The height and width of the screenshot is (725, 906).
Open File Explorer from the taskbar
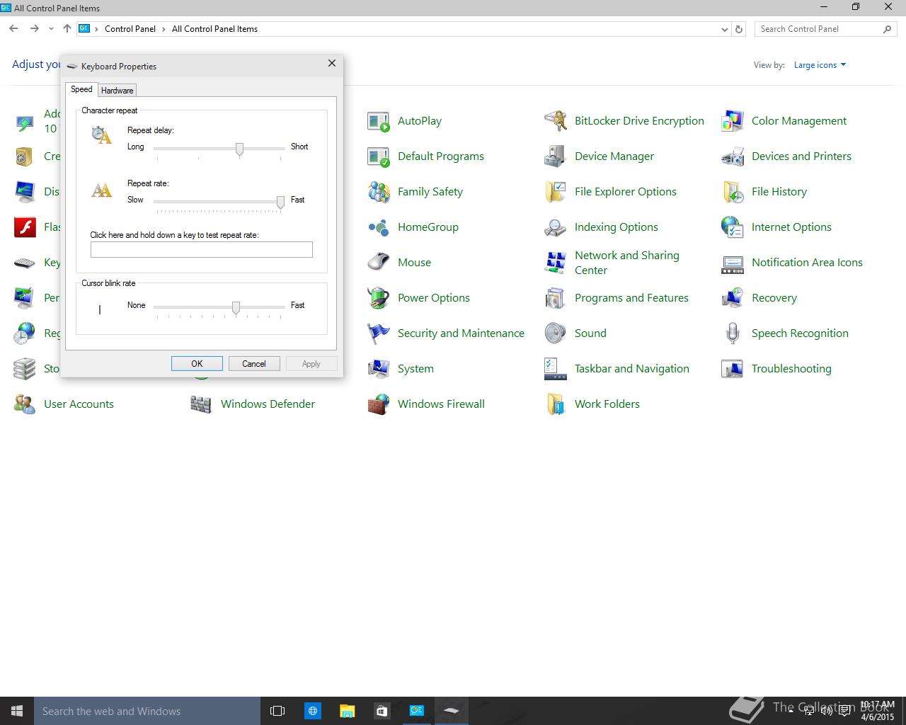click(x=347, y=711)
